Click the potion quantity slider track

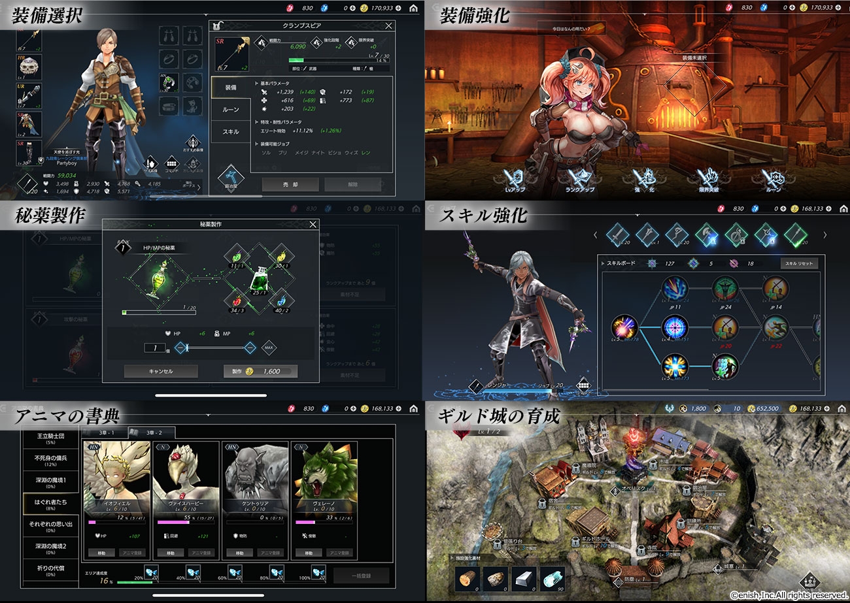pyautogui.click(x=216, y=348)
